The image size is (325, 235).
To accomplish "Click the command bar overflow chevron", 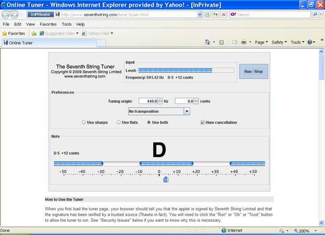I will pos(322,39).
